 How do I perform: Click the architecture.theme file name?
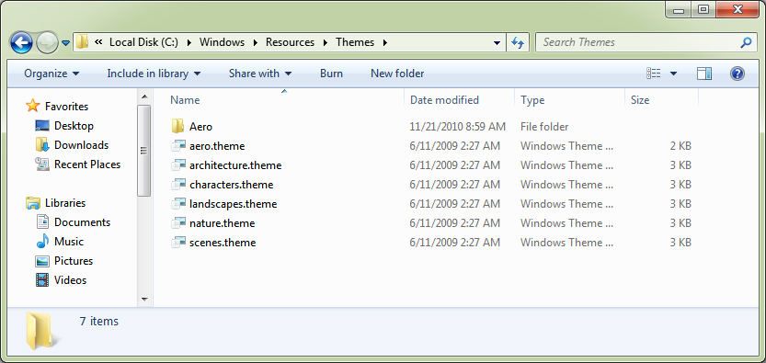click(235, 165)
